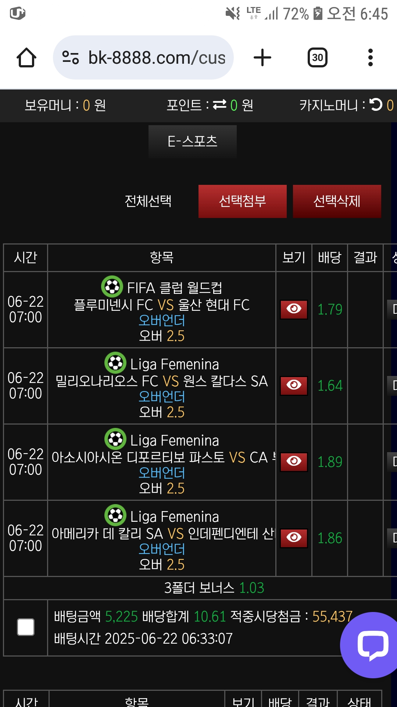View details for the 1.79 odds bet
Image resolution: width=397 pixels, height=707 pixels.
click(x=294, y=309)
